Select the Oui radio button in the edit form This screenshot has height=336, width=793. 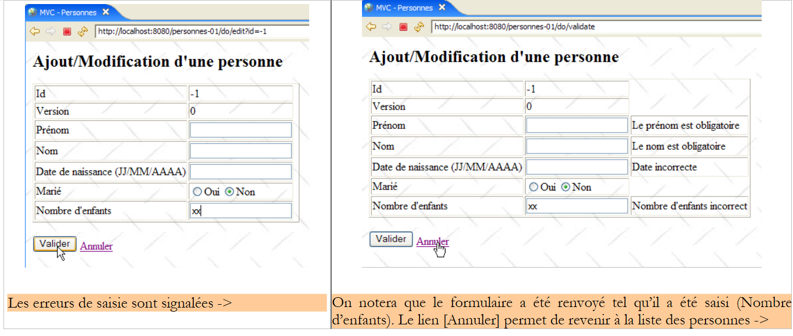(x=197, y=192)
